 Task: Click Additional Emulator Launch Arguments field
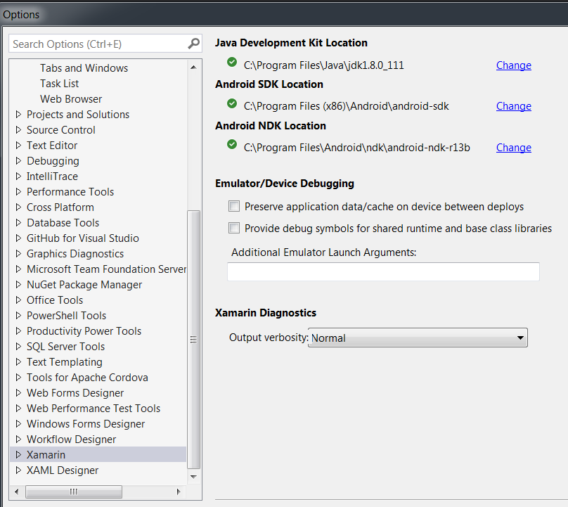tap(383, 271)
